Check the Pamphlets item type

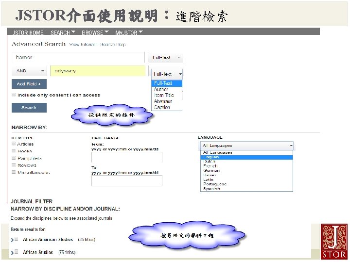(14, 158)
